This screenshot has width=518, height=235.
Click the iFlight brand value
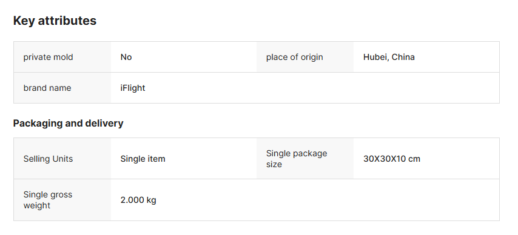133,88
